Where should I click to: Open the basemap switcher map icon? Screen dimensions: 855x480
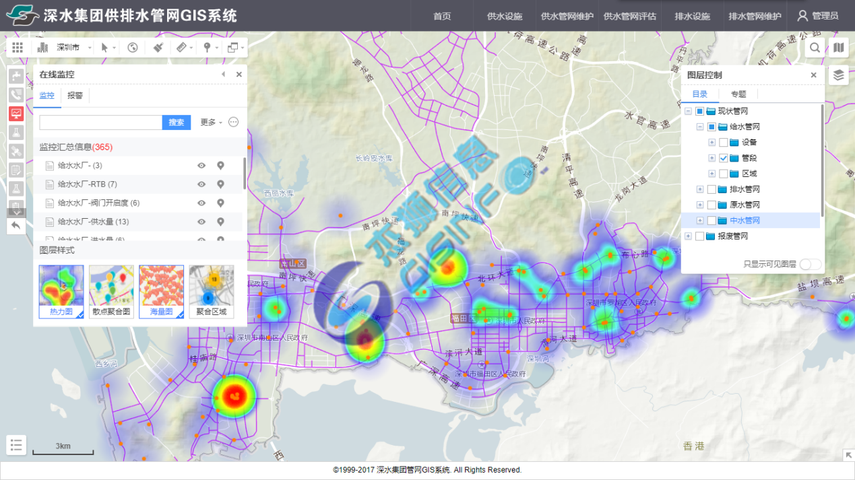838,48
